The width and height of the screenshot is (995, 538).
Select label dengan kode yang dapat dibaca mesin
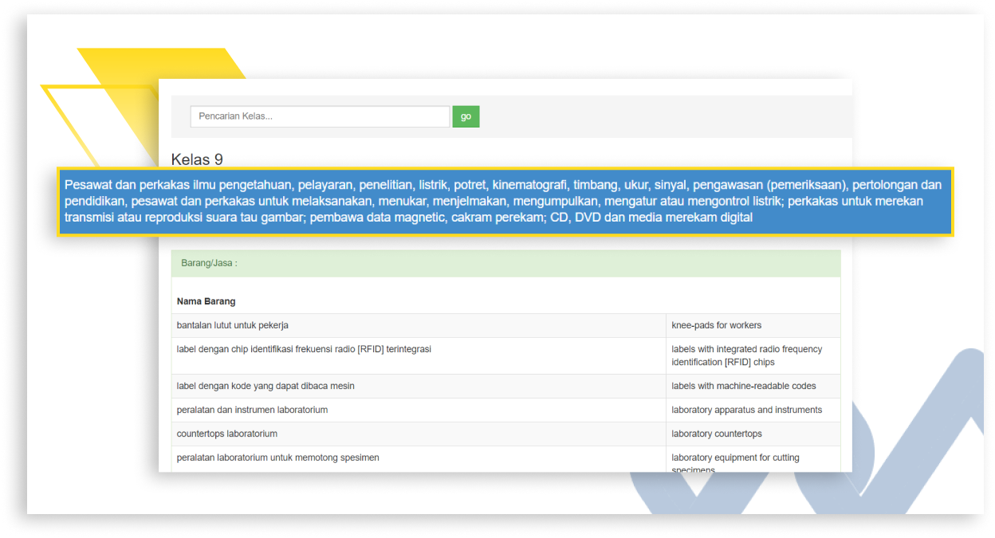265,386
